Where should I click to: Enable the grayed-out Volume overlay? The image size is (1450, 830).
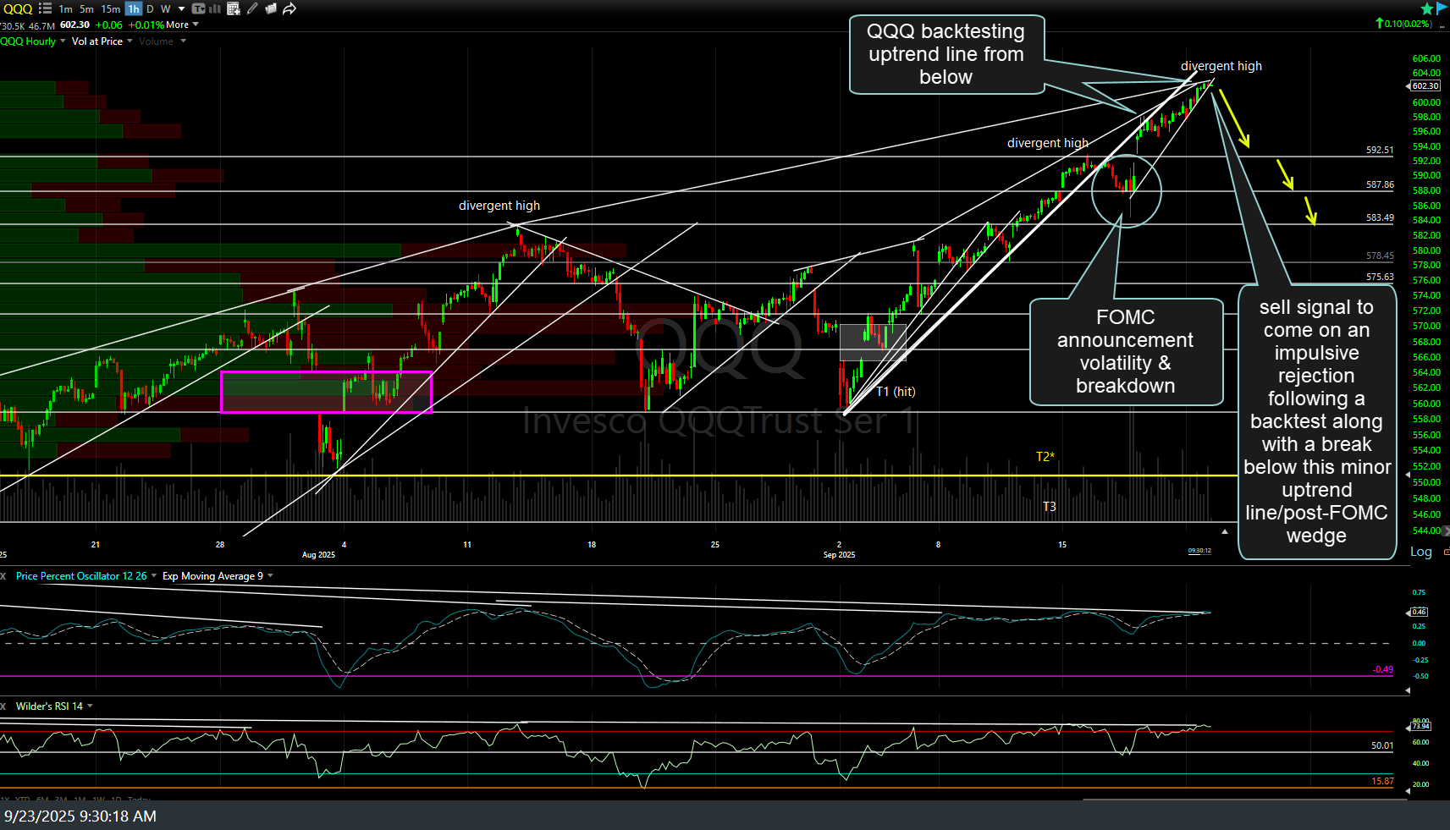(156, 41)
